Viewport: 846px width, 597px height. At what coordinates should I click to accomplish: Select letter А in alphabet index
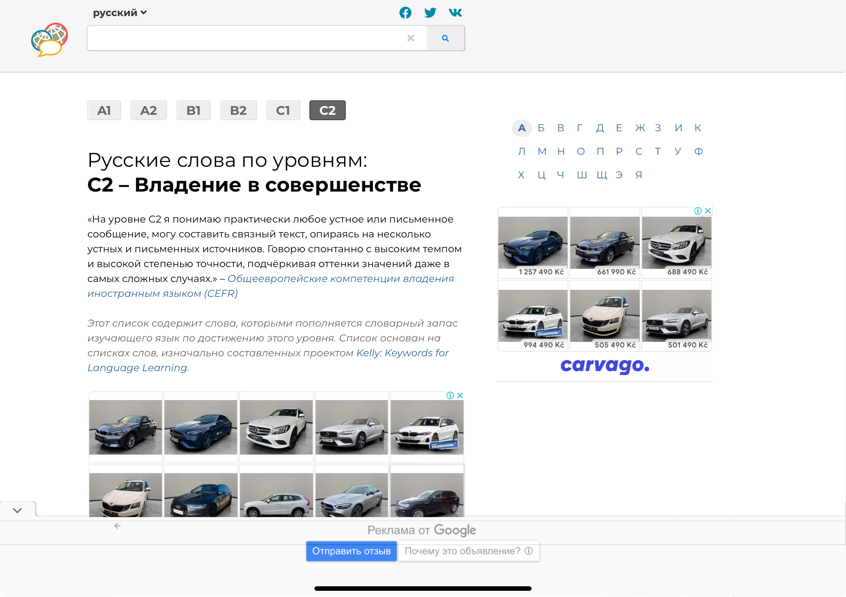pos(522,128)
